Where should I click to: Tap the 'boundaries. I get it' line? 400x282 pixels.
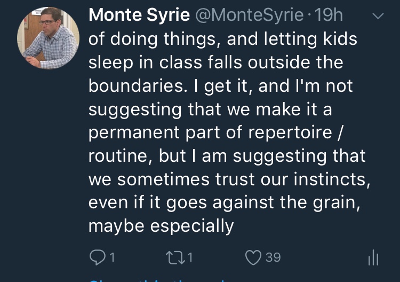tap(220, 86)
